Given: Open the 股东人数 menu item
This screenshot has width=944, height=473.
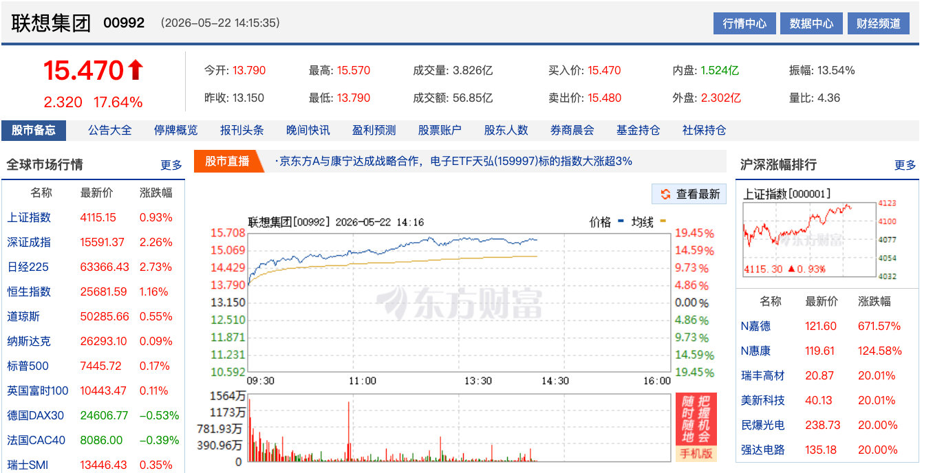Looking at the screenshot, I should [506, 130].
